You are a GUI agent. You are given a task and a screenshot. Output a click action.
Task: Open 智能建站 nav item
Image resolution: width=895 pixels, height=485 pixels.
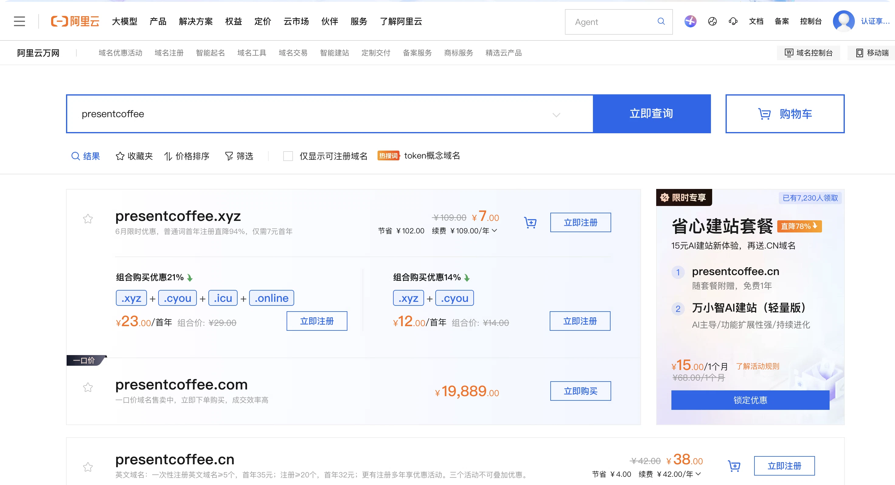click(x=335, y=53)
